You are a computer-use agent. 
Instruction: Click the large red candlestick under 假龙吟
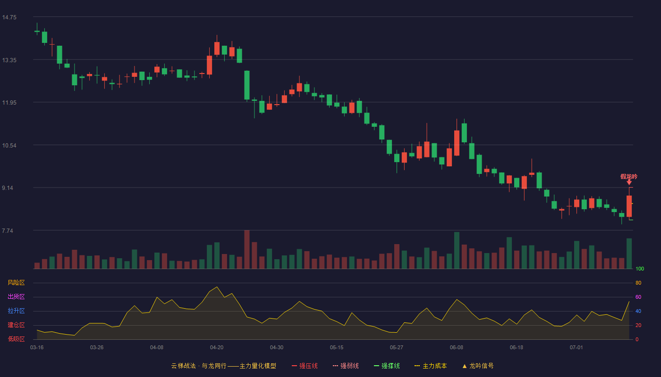click(x=629, y=206)
